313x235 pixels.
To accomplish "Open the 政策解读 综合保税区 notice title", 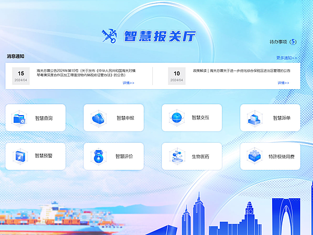I will point(241,70).
